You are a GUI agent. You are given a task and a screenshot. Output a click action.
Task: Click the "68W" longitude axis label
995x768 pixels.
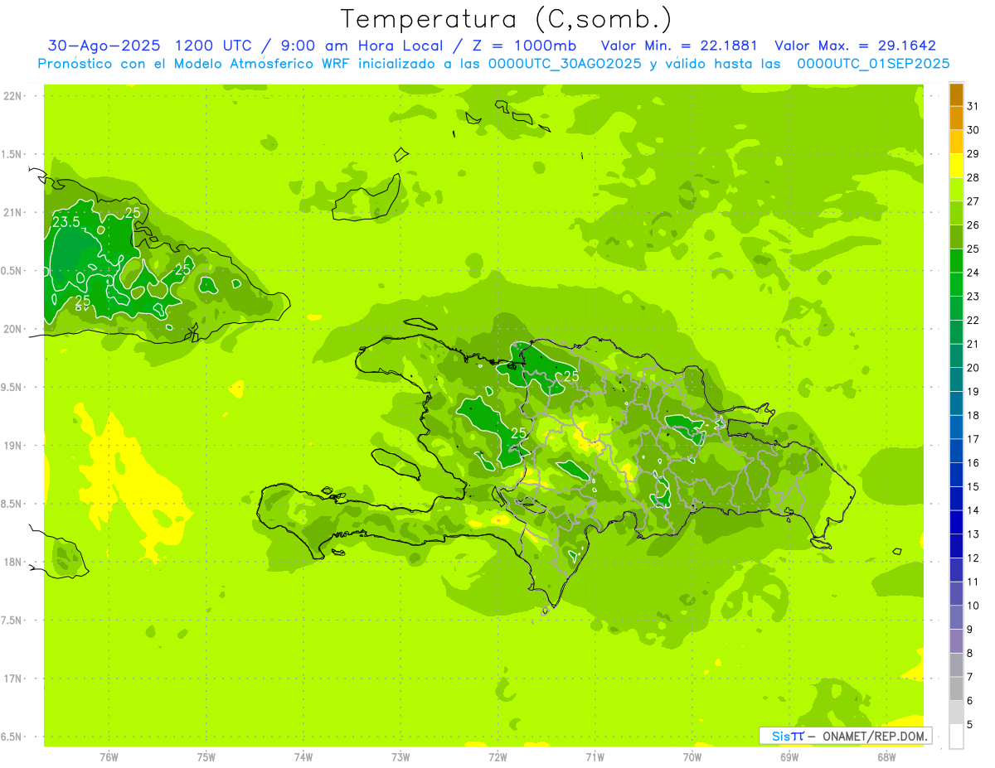pyautogui.click(x=886, y=757)
